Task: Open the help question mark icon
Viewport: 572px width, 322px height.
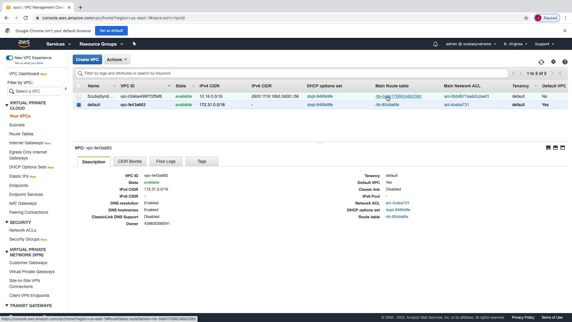Action: pyautogui.click(x=565, y=62)
